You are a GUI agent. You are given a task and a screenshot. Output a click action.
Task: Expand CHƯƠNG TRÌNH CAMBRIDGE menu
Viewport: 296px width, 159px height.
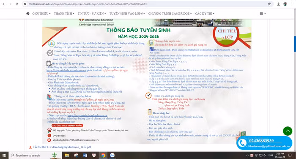click(x=170, y=14)
